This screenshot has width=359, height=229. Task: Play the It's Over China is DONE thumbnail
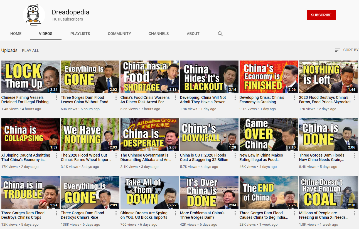209,192
